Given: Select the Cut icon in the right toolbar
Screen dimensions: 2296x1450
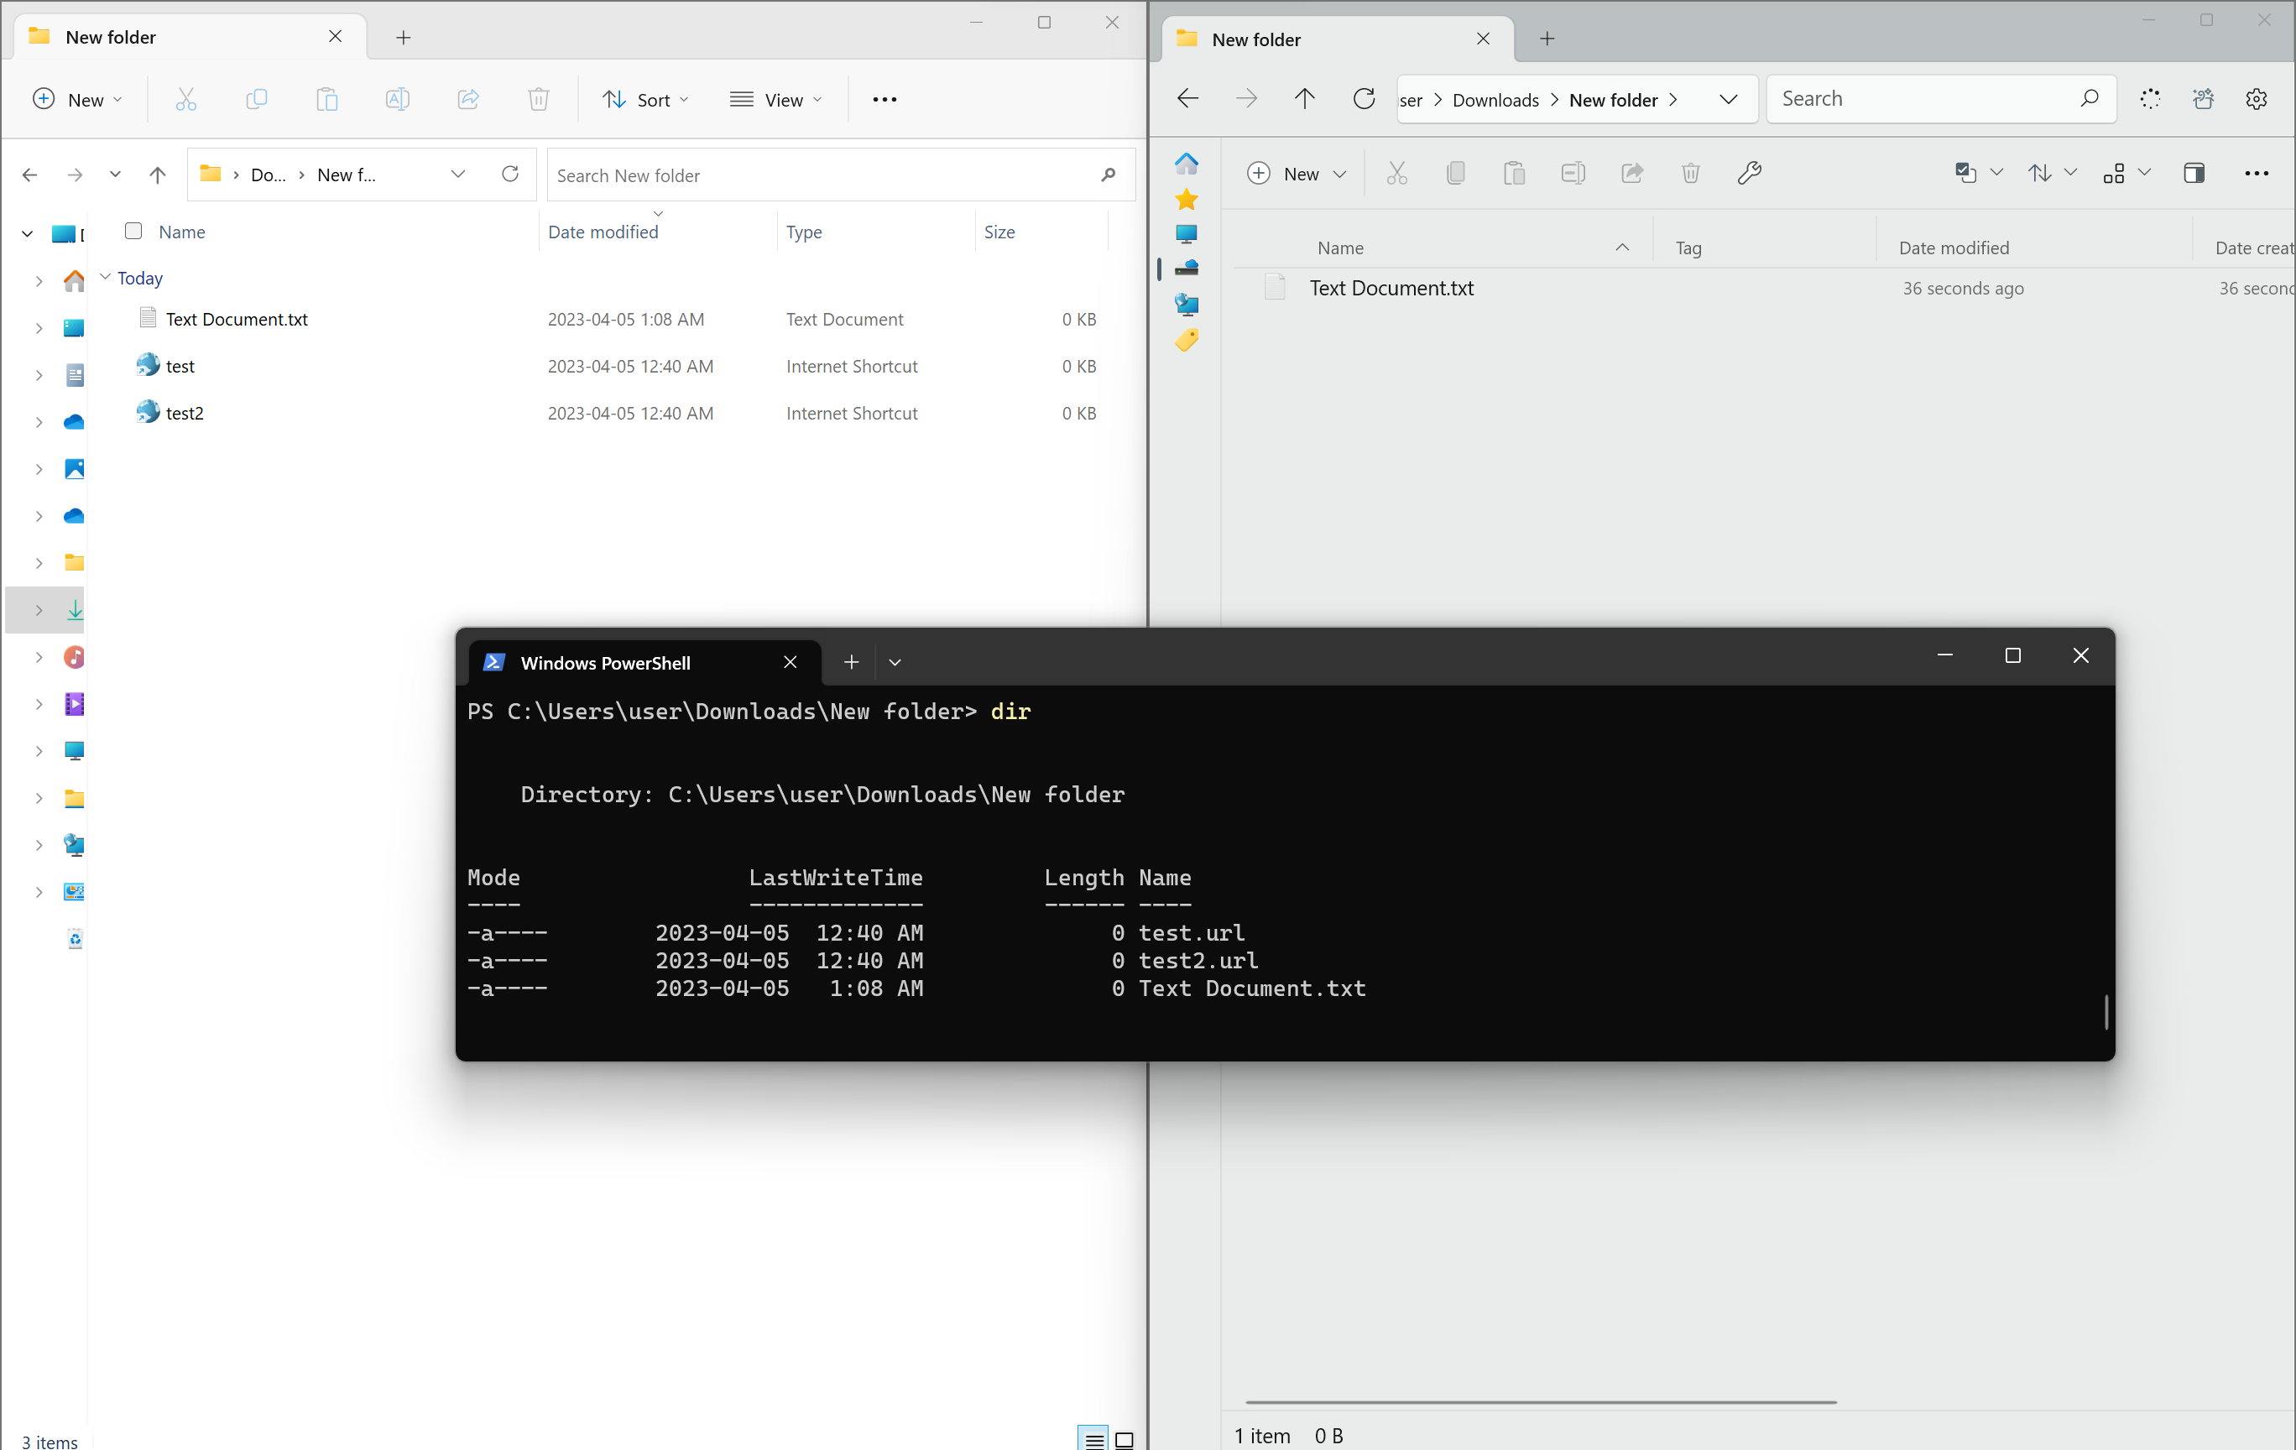Looking at the screenshot, I should coord(1397,173).
